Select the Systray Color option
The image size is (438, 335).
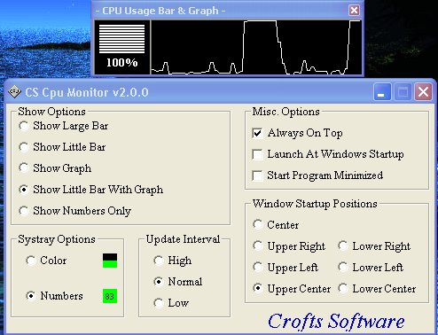pyautogui.click(x=31, y=261)
